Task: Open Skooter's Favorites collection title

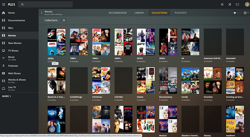Action: coord(190,136)
